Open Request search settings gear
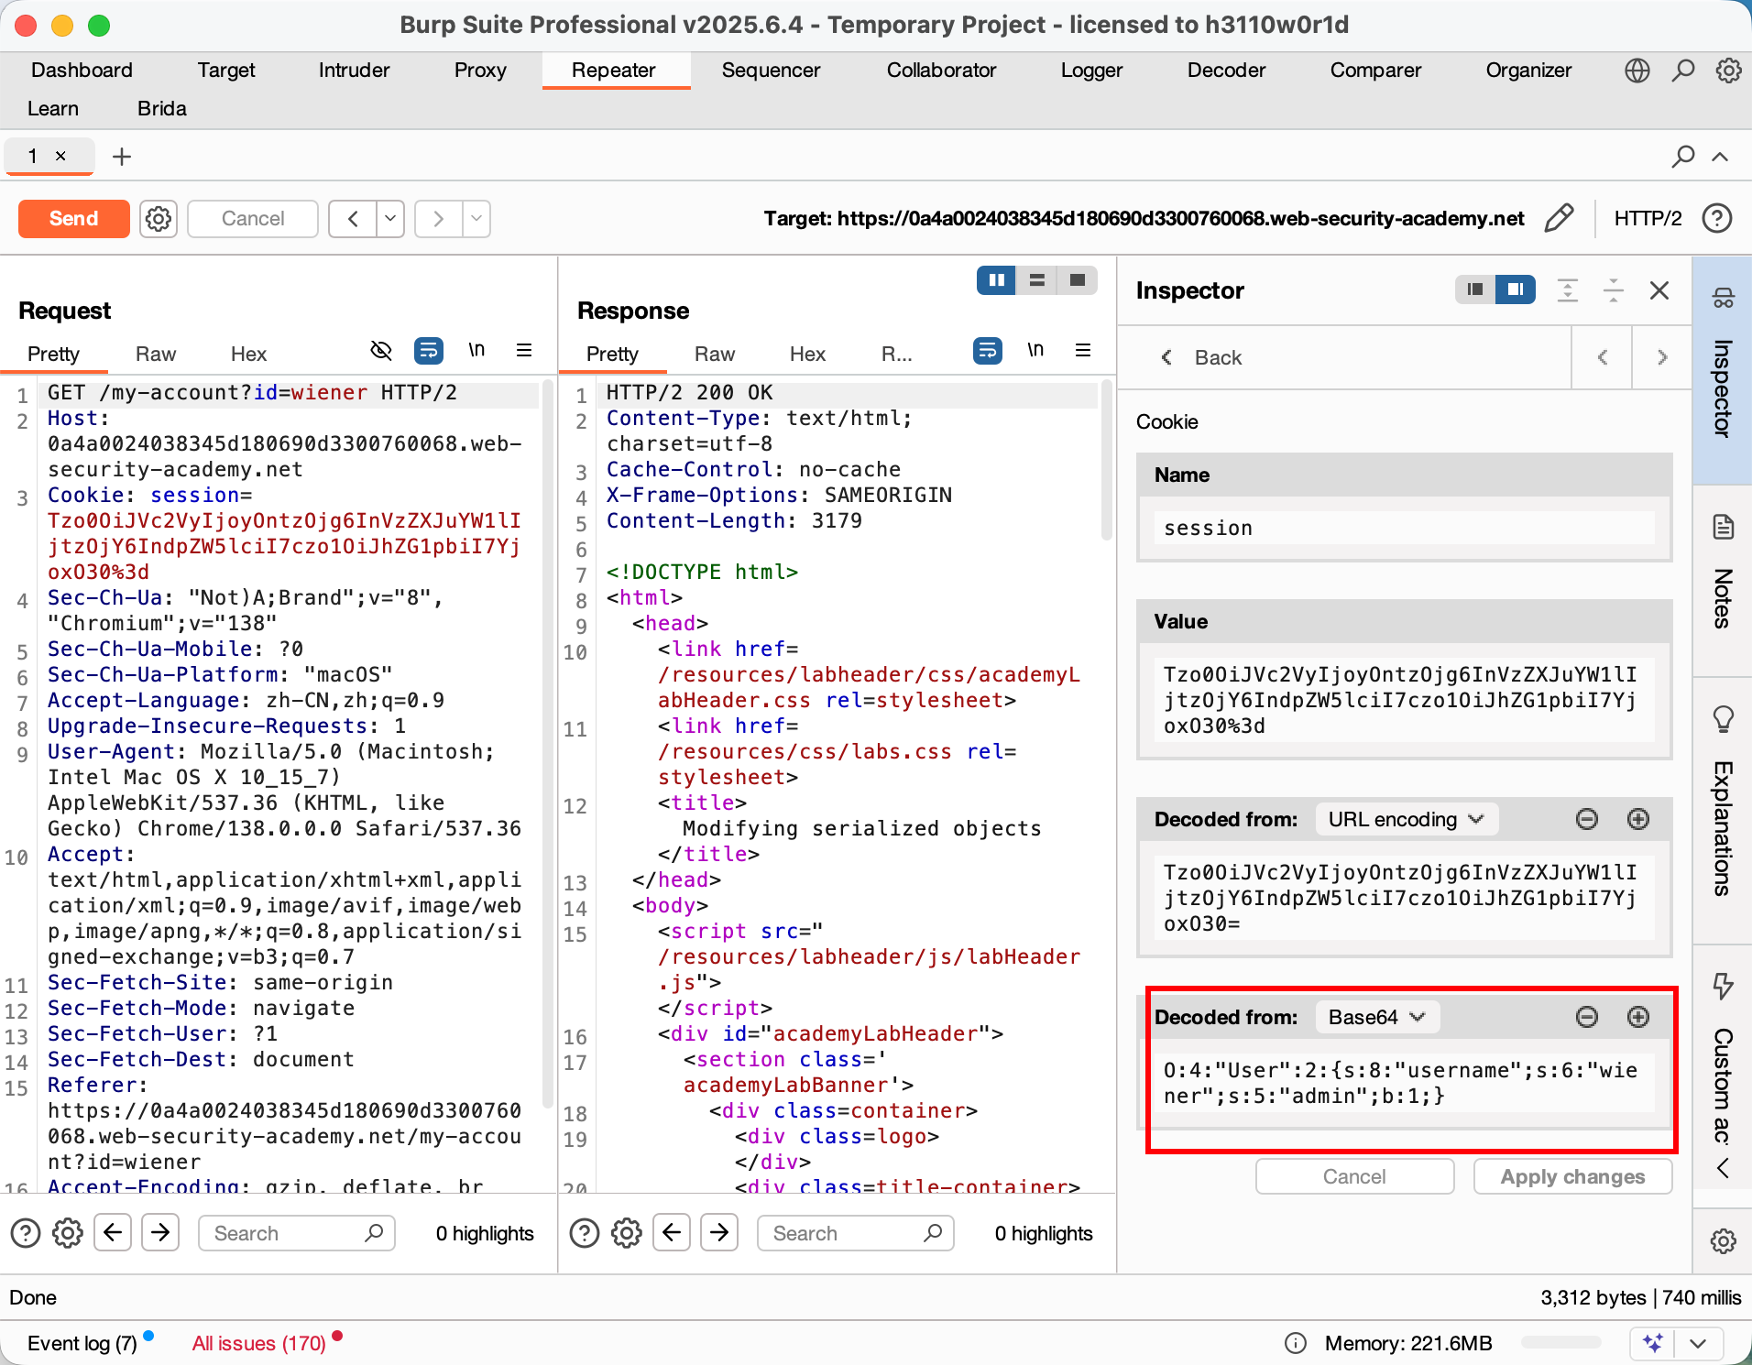Screen dimensions: 1752x1365 (x=68, y=1233)
